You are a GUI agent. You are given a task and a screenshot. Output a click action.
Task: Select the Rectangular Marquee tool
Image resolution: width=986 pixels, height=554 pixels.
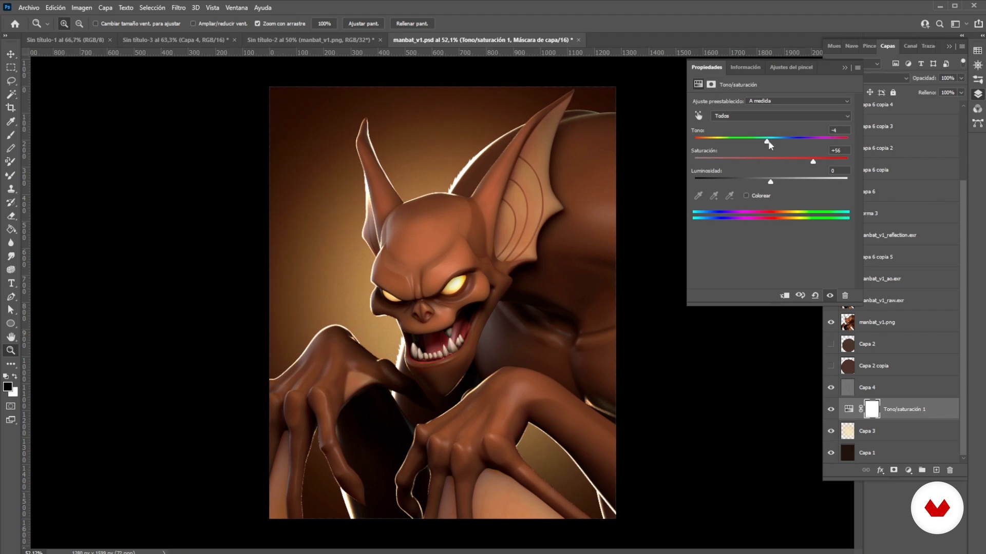tap(11, 68)
